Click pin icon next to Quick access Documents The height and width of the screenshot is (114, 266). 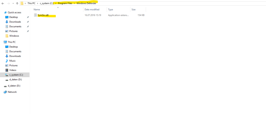pos(28,26)
